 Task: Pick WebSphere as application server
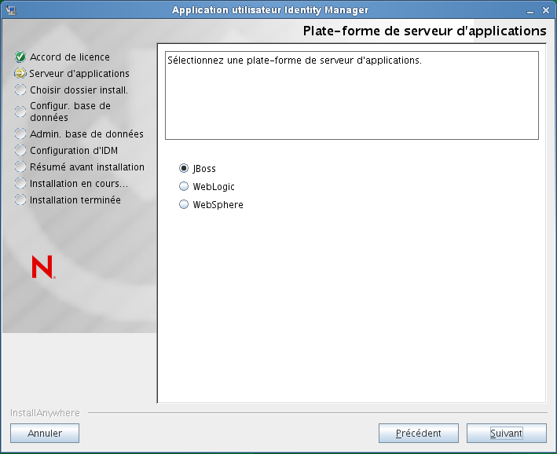pos(184,204)
